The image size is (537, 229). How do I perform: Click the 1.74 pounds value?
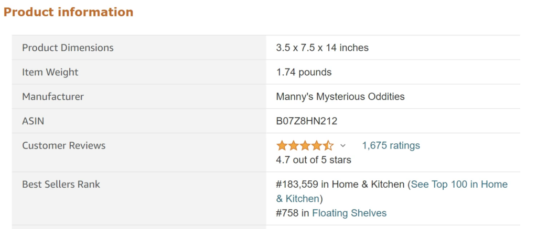click(x=304, y=72)
